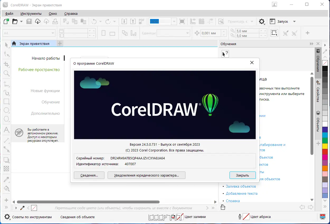The height and width of the screenshot is (224, 330).
Task: Activate the Color Eyedropper tool
Action: [x=6, y=179]
